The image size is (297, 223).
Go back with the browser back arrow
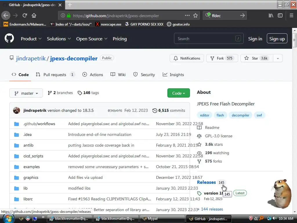click(x=6, y=15)
